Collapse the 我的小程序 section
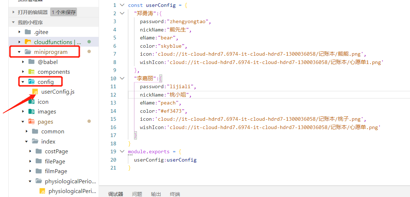 click(13, 22)
